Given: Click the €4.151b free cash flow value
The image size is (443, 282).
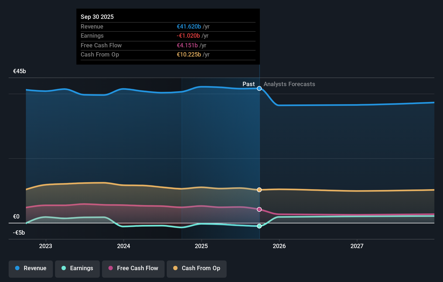Looking at the screenshot, I should [187, 45].
